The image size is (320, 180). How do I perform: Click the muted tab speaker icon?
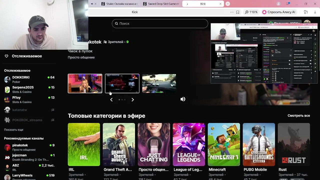pos(92,4)
